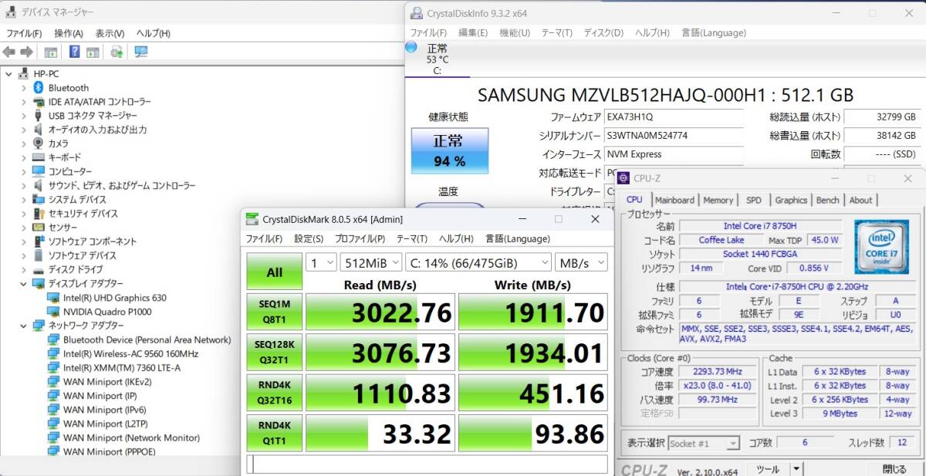Click Device Manager's forward arrow toolbar icon

click(x=26, y=52)
